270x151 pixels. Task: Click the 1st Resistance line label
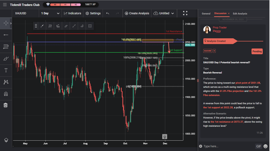click(x=174, y=31)
